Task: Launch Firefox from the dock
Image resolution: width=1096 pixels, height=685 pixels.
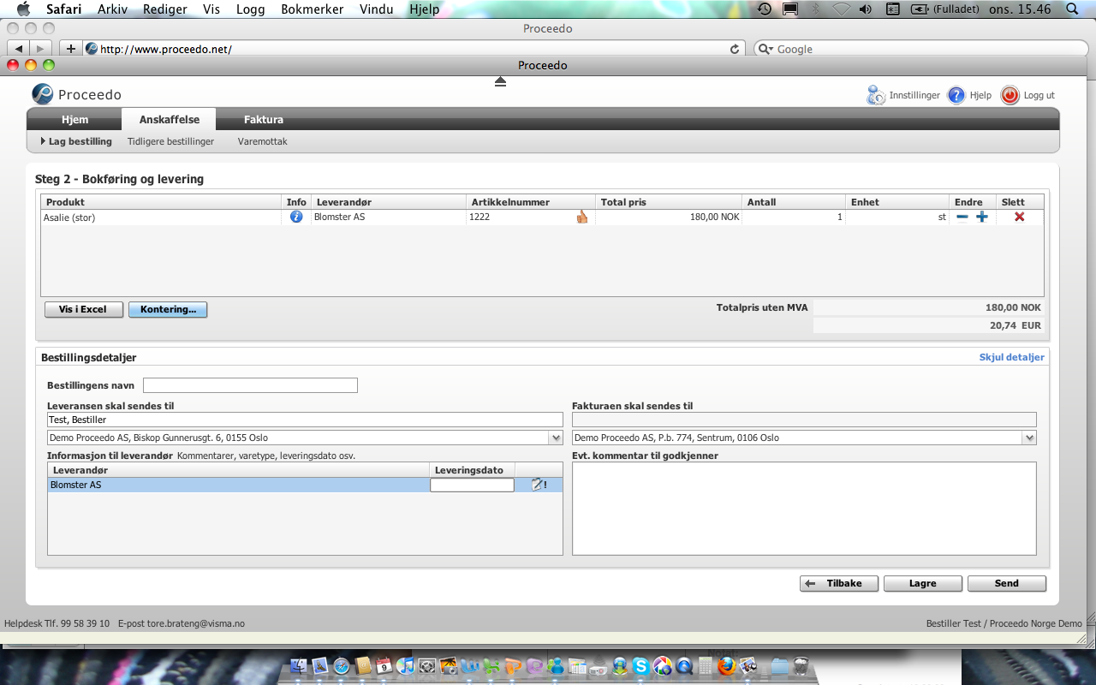Action: (727, 665)
